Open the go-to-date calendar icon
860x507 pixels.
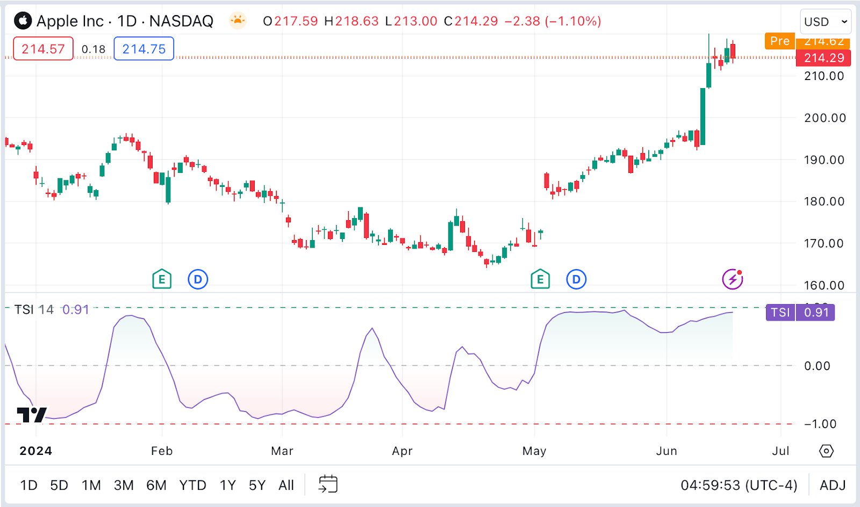pyautogui.click(x=328, y=484)
